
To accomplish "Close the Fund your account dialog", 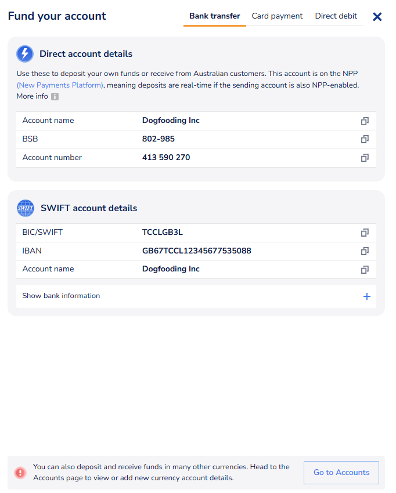I will coord(377,17).
